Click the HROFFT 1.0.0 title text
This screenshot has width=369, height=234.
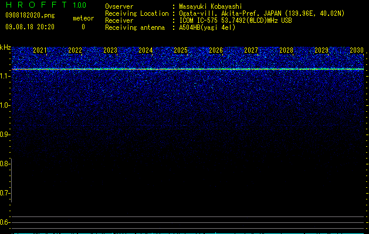click(46, 5)
